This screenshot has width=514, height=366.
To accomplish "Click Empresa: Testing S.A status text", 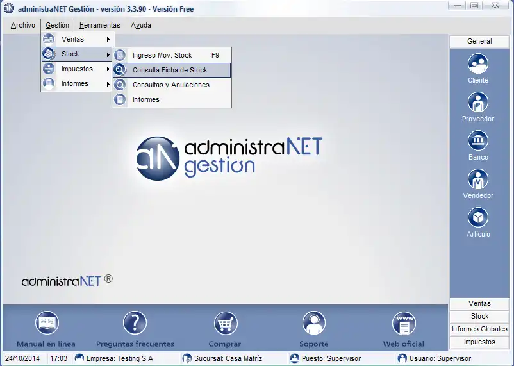I will pyautogui.click(x=120, y=358).
